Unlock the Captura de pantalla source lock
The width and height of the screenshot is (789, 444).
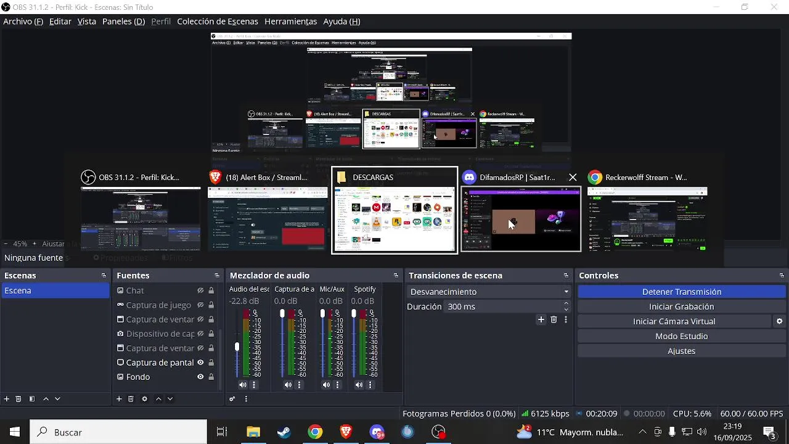[x=211, y=363]
